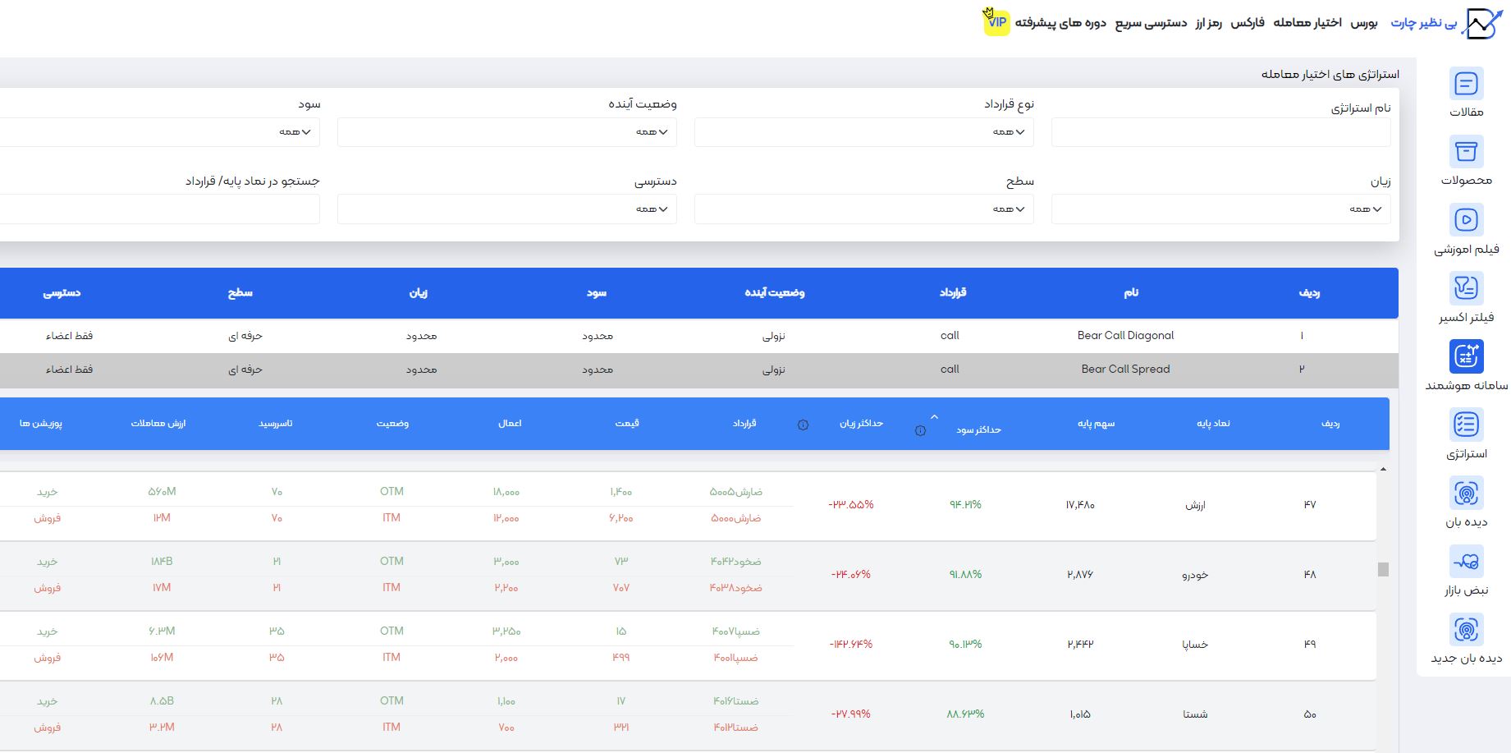The width and height of the screenshot is (1511, 753).
Task: Click the results table vertical scrollbar thumb
Action: (1383, 569)
